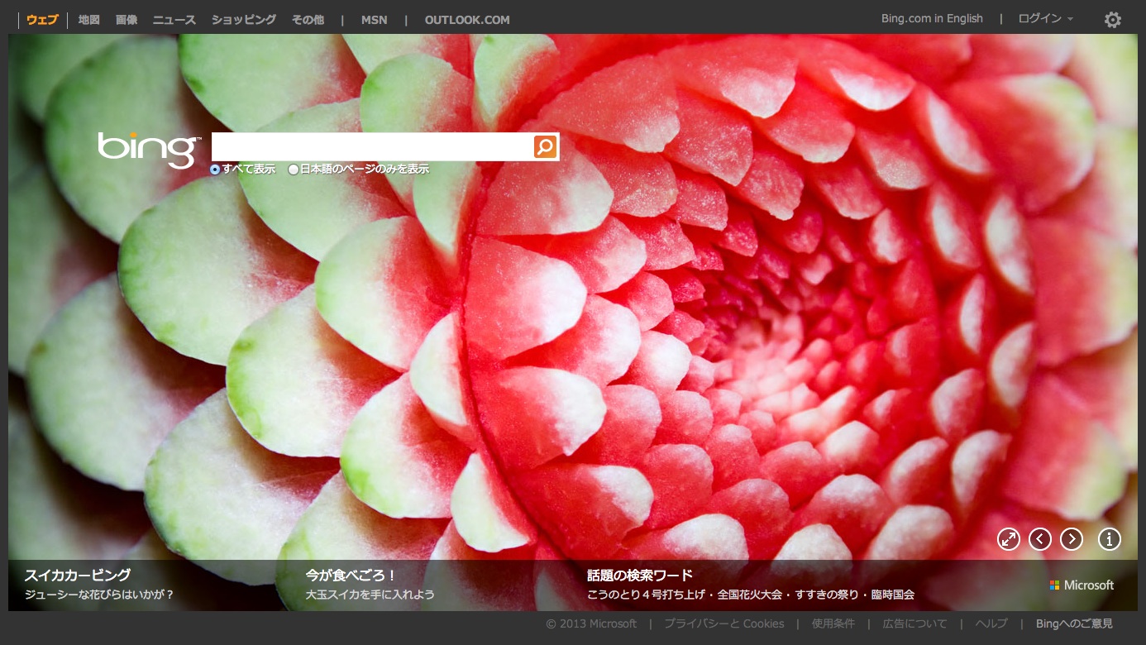The image size is (1146, 645).
Task: Show next background image arrow
Action: 1072,539
